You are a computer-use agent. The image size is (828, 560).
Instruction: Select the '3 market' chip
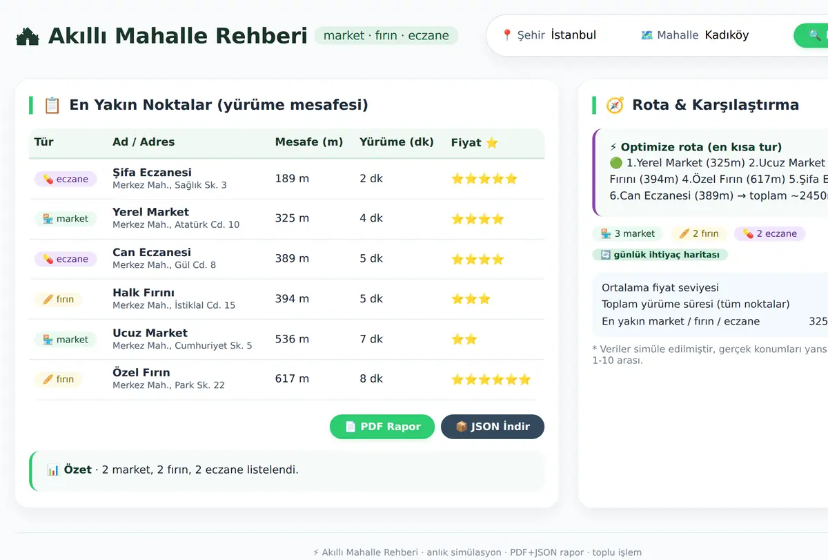pyautogui.click(x=628, y=234)
